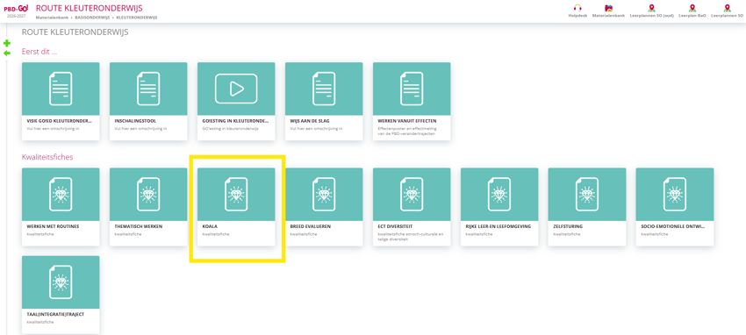The image size is (746, 335).
Task: Open the 'GO!ESTING IN KLEUTERONDE...' card title
Action: point(235,121)
